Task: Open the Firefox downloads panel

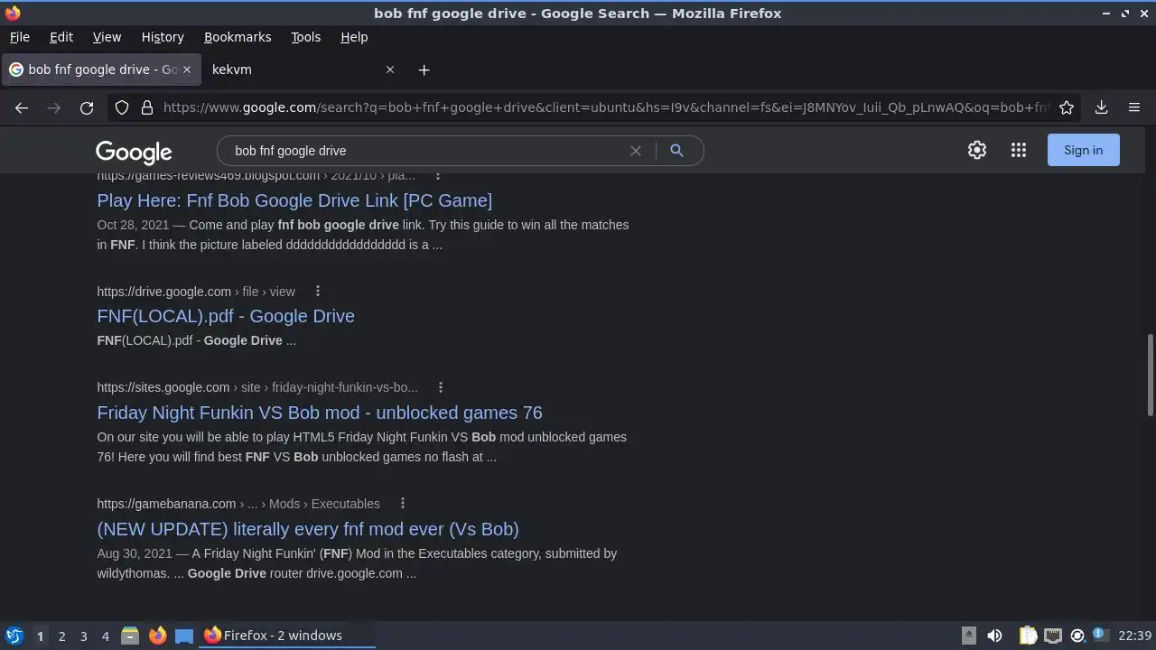Action: [x=1101, y=107]
